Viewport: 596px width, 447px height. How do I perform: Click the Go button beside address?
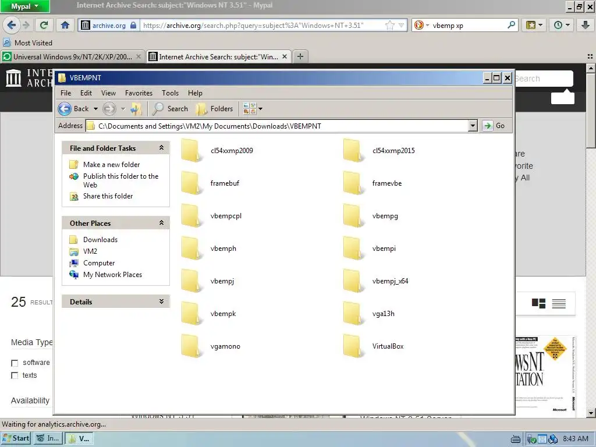click(495, 126)
